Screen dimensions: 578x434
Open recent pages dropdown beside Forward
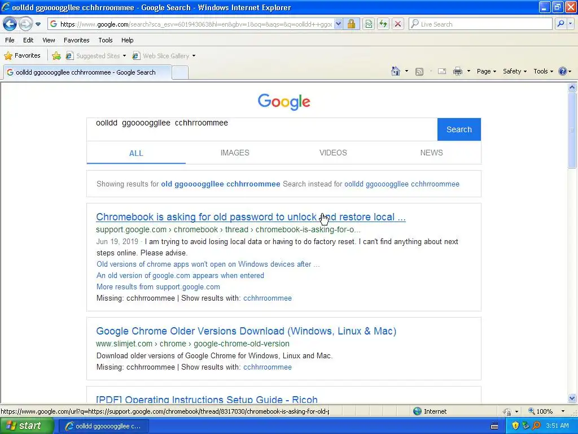[38, 24]
